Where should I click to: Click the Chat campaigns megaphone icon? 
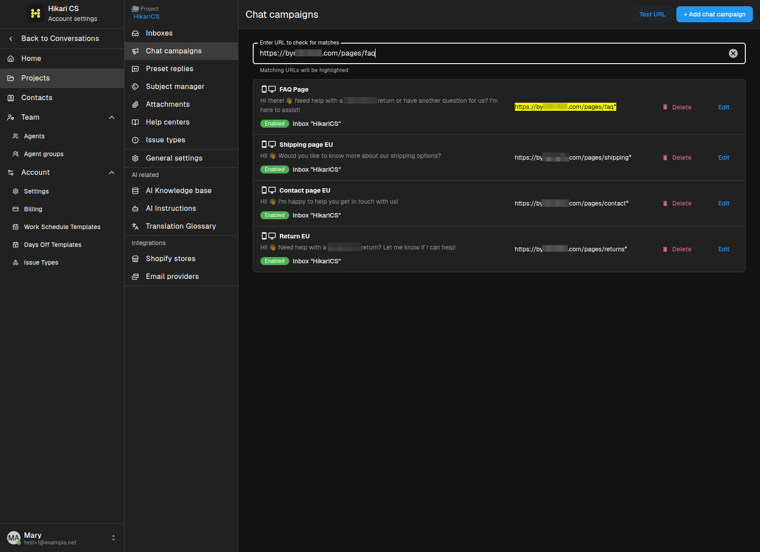(x=135, y=51)
